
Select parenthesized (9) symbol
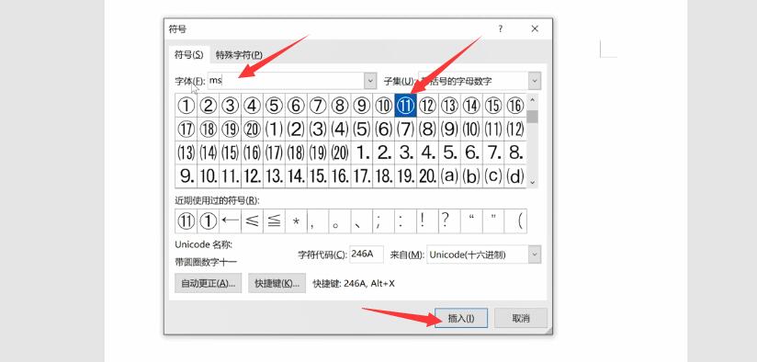(x=449, y=129)
